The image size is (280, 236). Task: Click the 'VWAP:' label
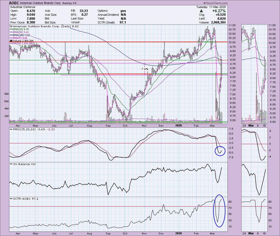[75, 22]
